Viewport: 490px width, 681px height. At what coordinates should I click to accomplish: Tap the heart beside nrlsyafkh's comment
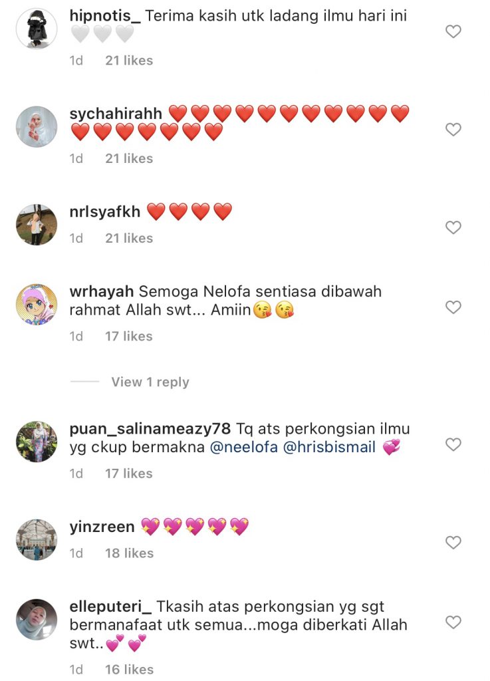[x=453, y=227]
